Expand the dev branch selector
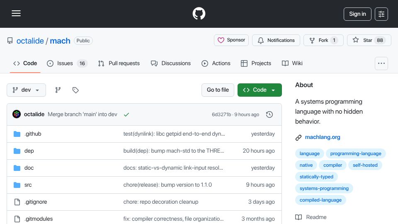Image resolution: width=398 pixels, height=224 pixels. pyautogui.click(x=27, y=90)
